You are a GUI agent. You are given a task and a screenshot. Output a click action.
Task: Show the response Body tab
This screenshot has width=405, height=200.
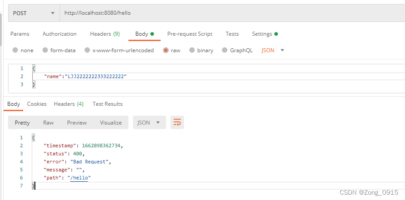(x=13, y=104)
